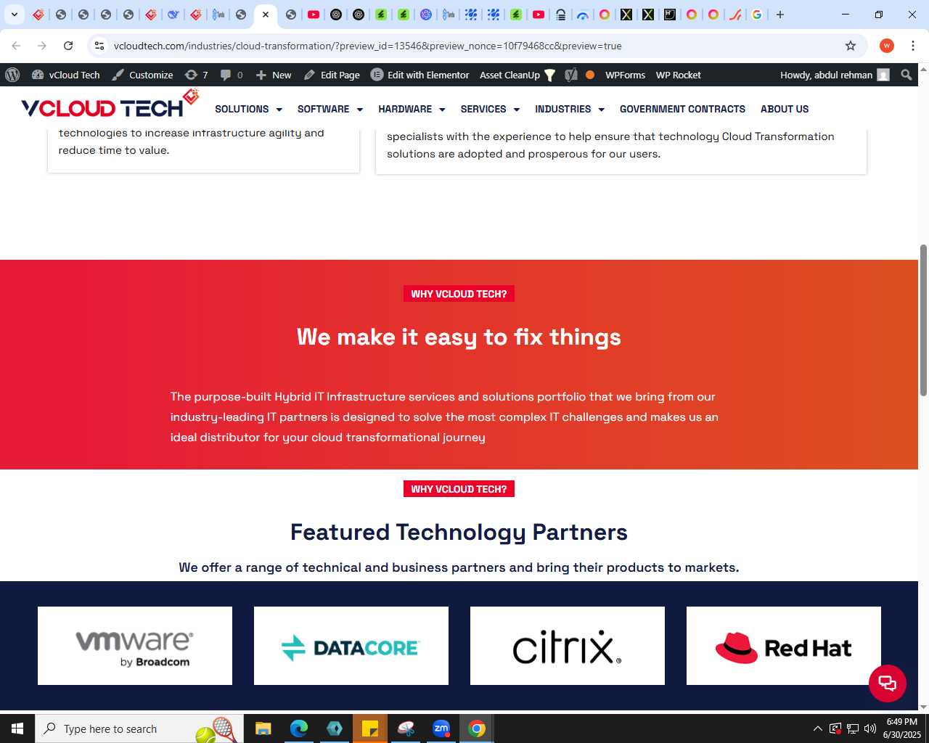Open the Chrome profile avatar
This screenshot has height=743, width=929.
point(887,46)
